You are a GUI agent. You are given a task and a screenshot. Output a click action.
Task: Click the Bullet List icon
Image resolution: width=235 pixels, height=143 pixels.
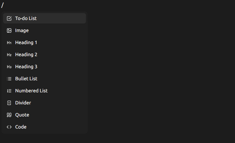(x=9, y=79)
